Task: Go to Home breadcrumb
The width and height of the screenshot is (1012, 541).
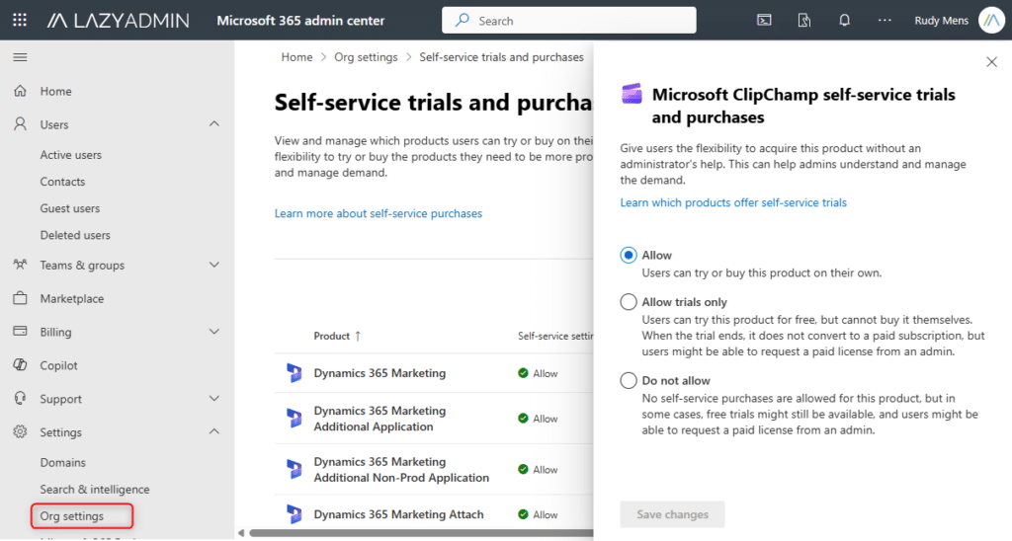Action: point(296,57)
